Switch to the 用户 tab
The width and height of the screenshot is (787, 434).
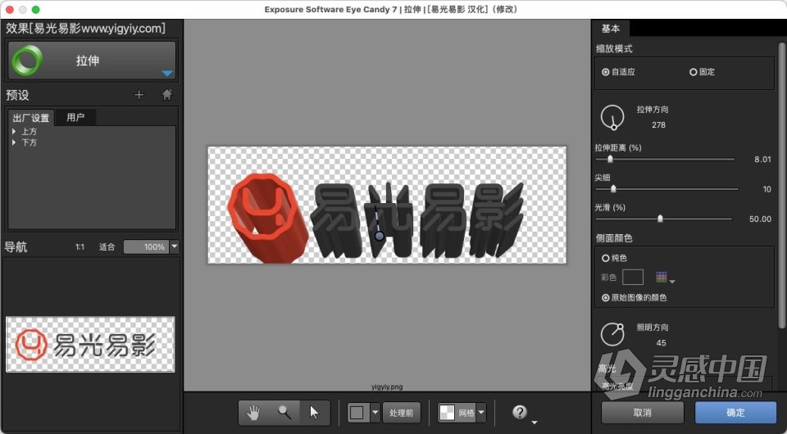tap(75, 117)
